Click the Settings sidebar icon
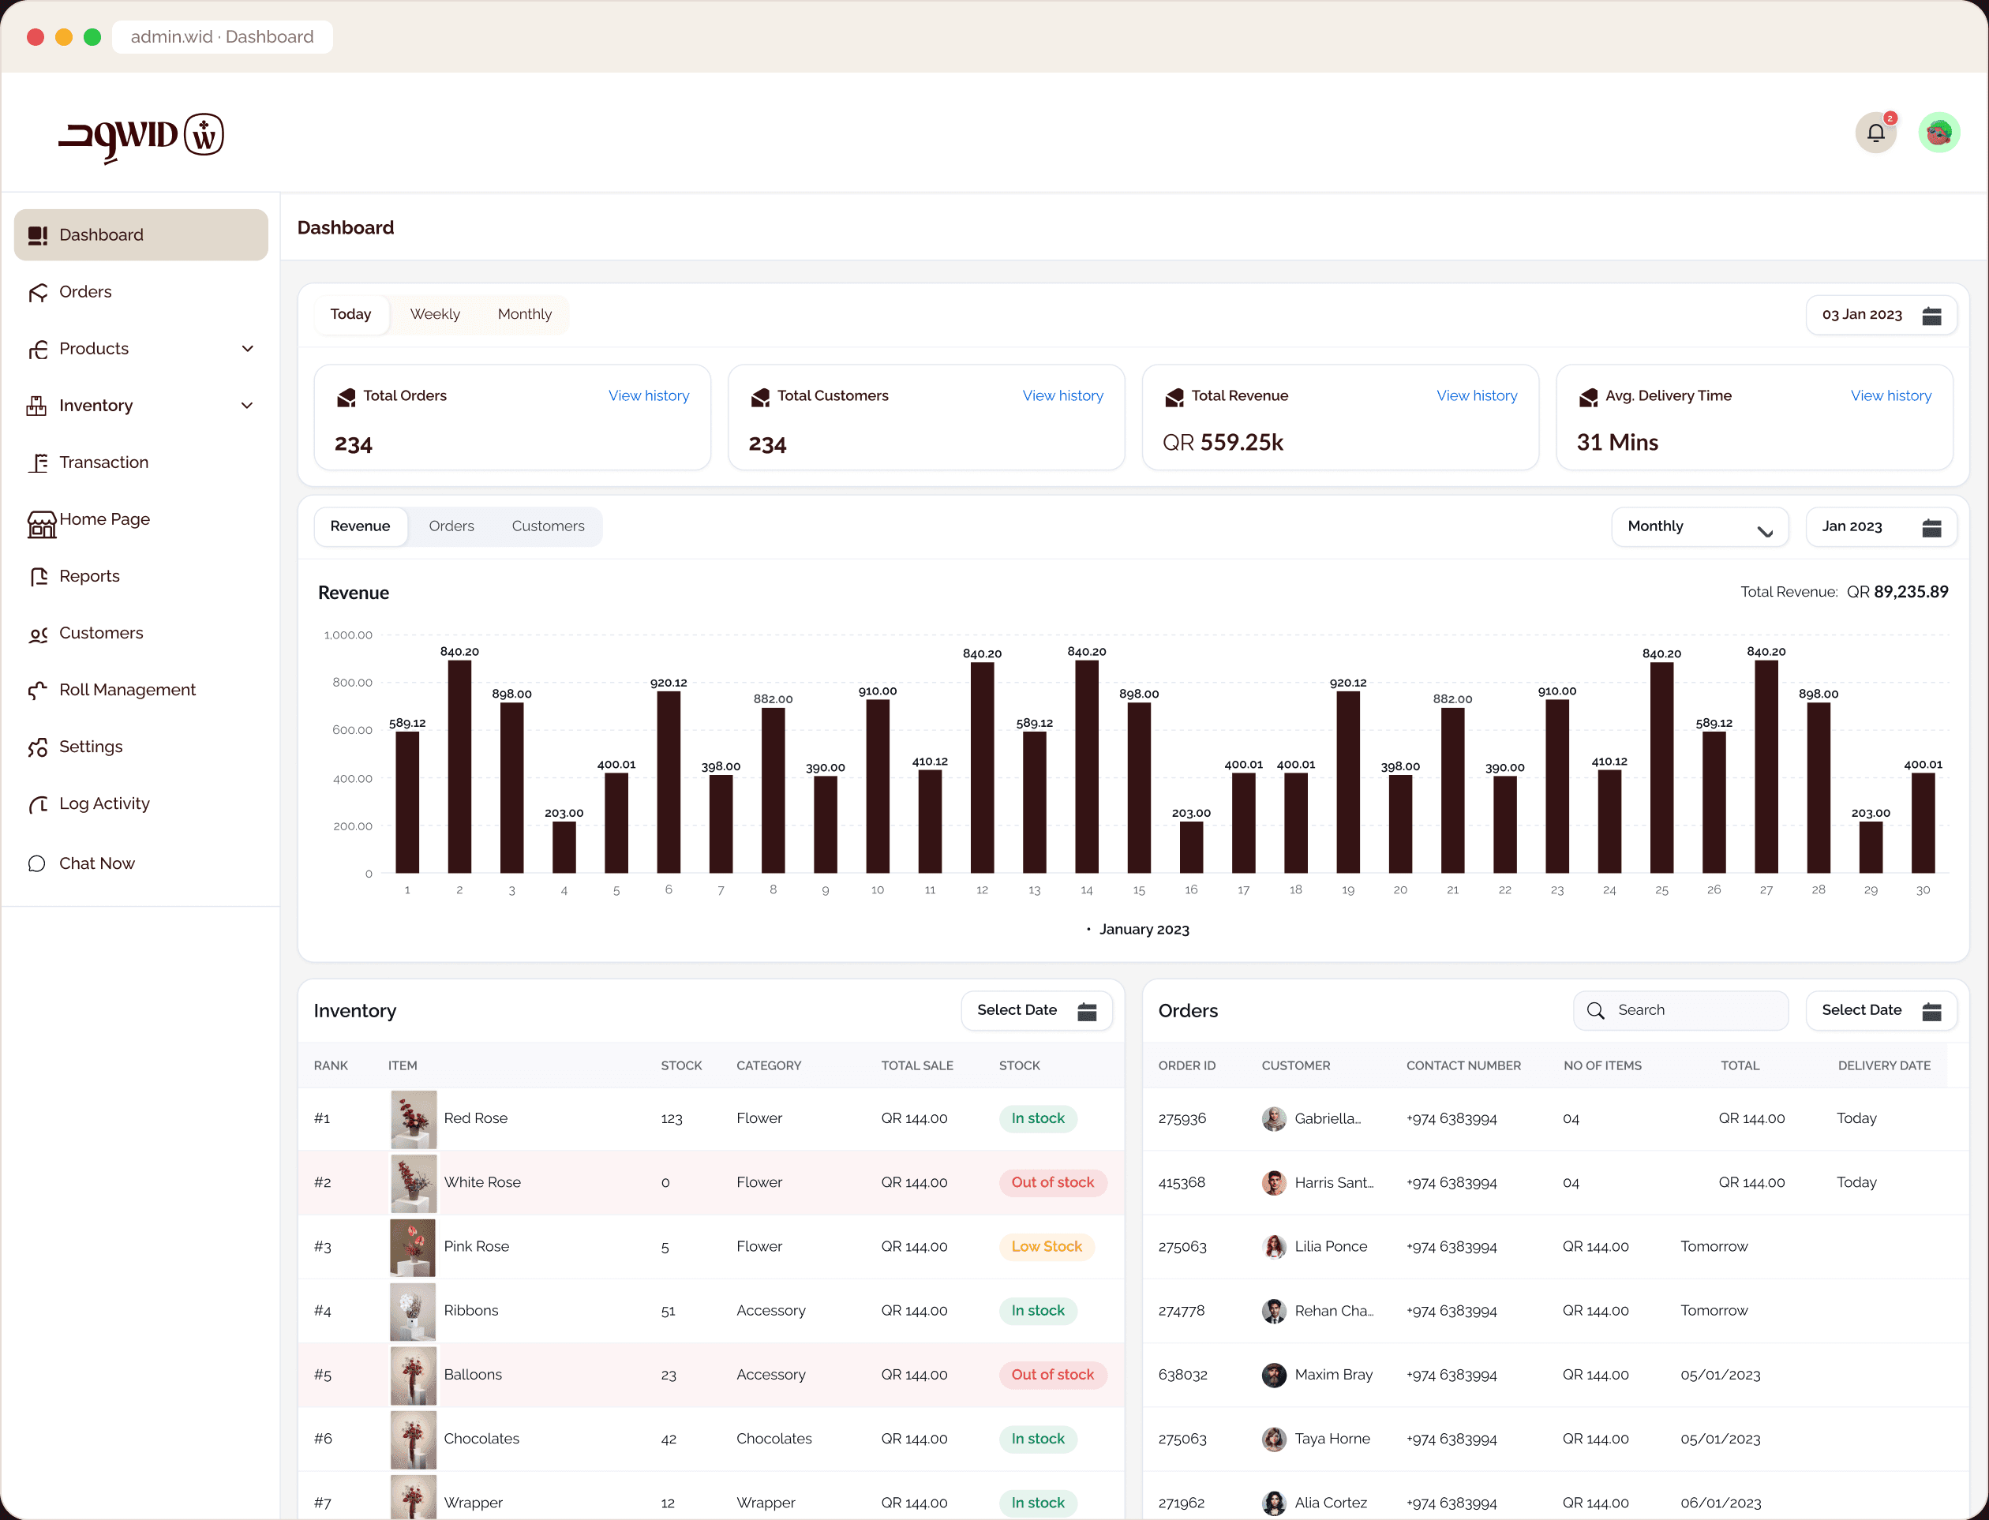 37,747
